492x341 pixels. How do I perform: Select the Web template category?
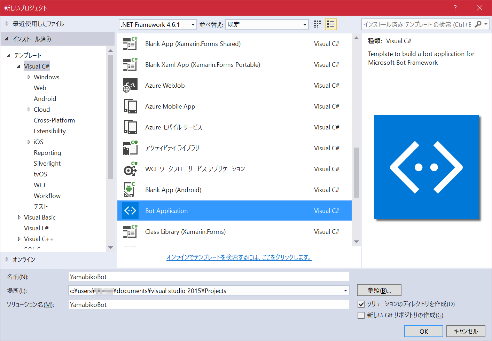[x=40, y=88]
